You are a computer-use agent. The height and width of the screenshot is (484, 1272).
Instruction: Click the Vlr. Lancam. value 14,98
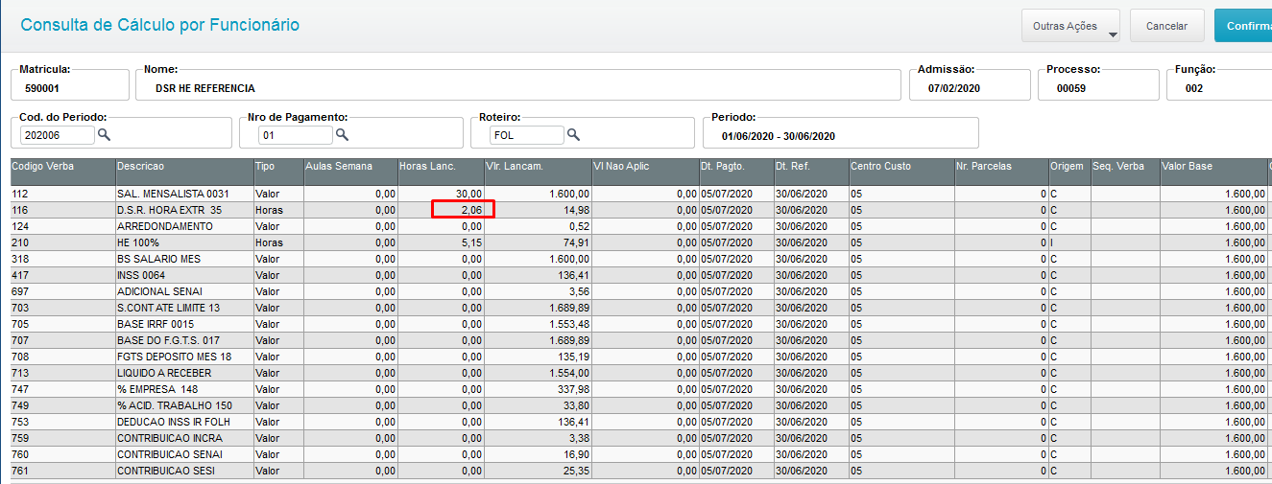574,210
